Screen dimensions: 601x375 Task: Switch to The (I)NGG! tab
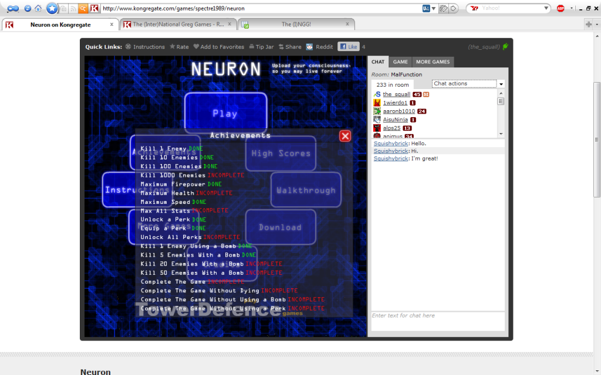tap(296, 24)
